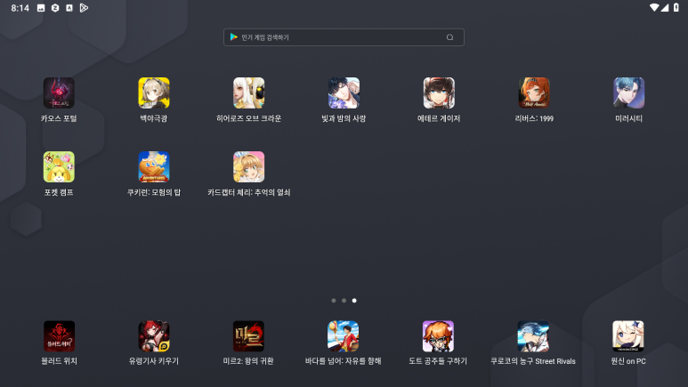The height and width of the screenshot is (387, 688).
Task: Open the 블러드 위치 dock icon
Action: pyautogui.click(x=59, y=336)
